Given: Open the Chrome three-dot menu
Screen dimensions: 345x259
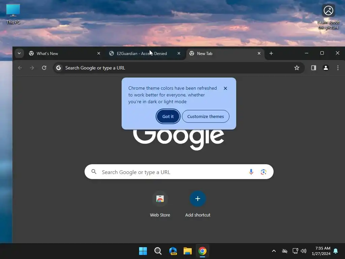Looking at the screenshot, I should point(338,68).
